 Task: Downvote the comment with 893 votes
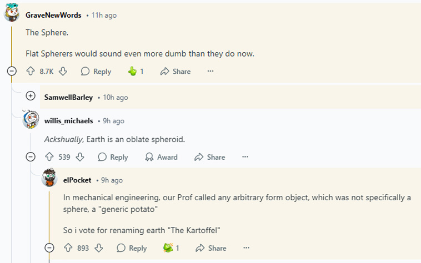click(x=99, y=247)
